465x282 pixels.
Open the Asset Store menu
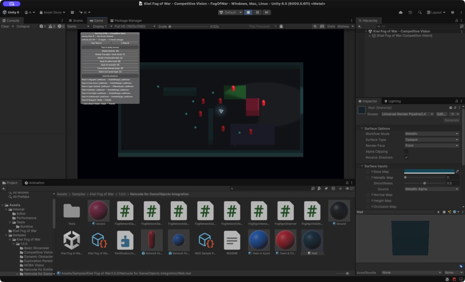pos(52,12)
